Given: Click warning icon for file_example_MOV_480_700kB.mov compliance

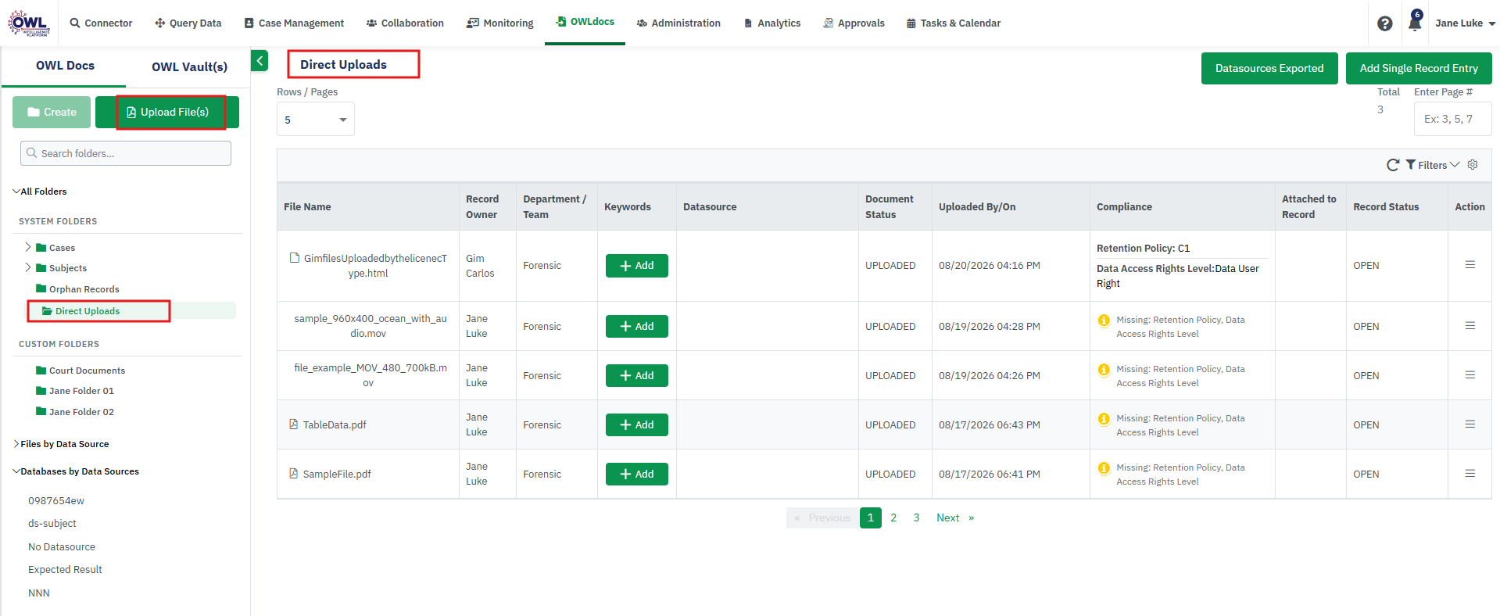Looking at the screenshot, I should (1104, 369).
